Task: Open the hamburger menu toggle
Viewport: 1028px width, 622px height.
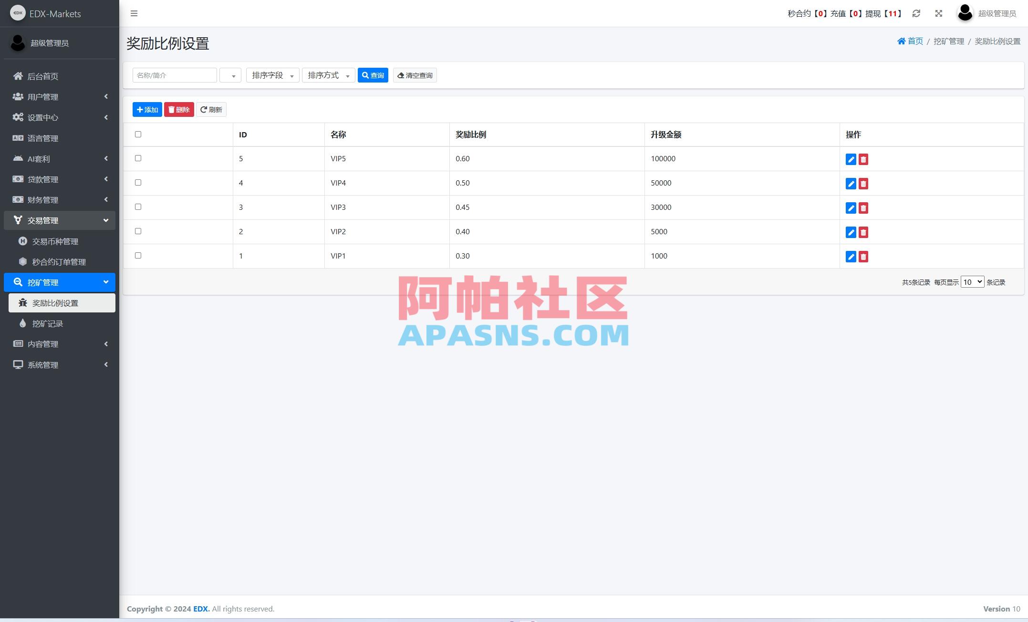Action: coord(134,13)
